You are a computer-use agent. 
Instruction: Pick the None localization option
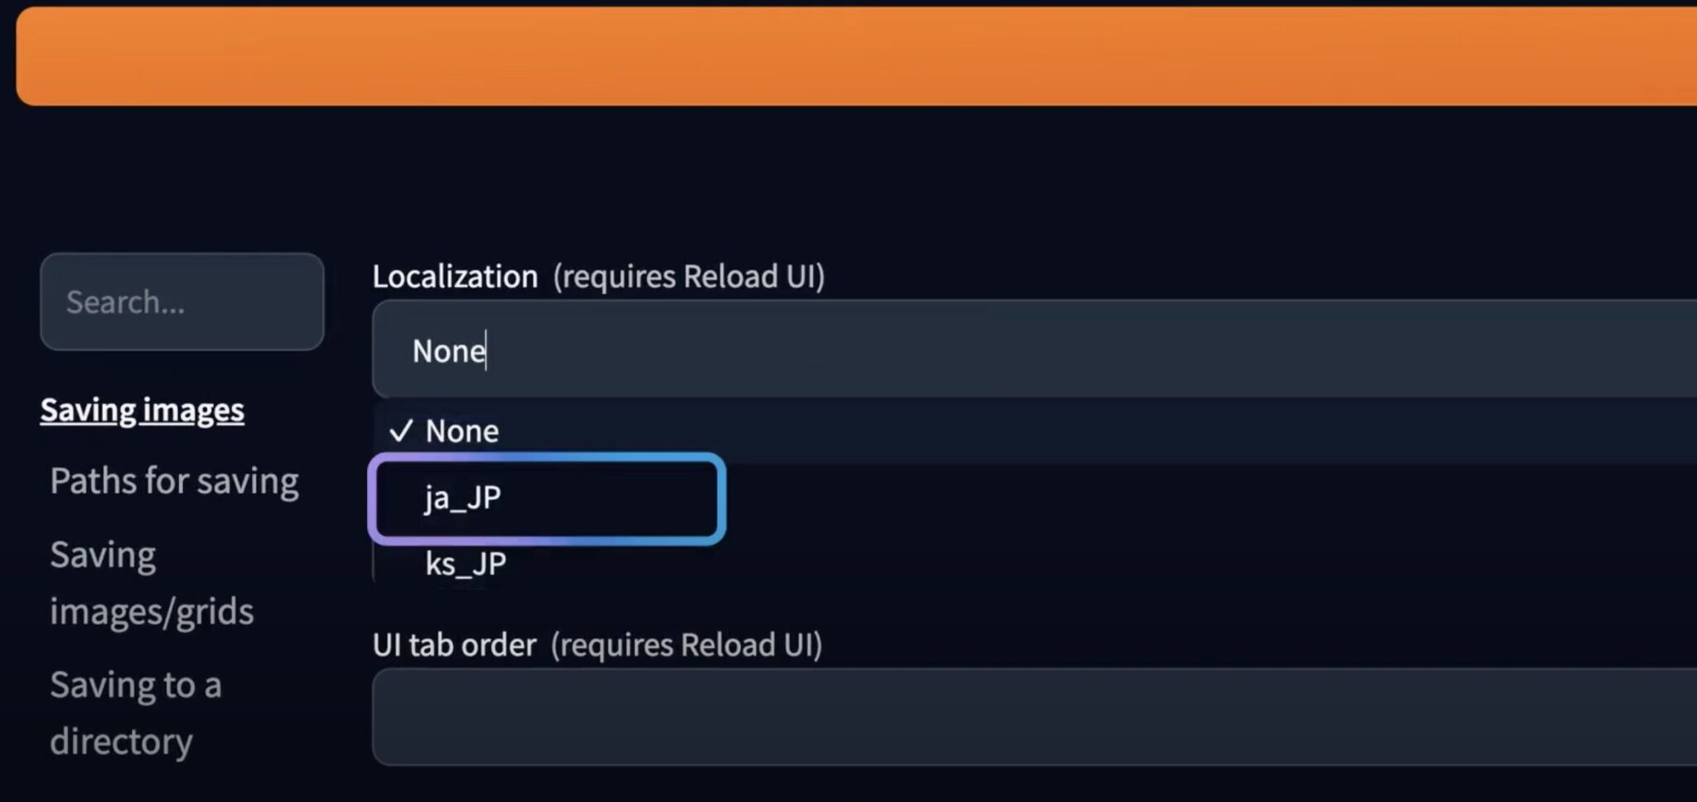[462, 431]
